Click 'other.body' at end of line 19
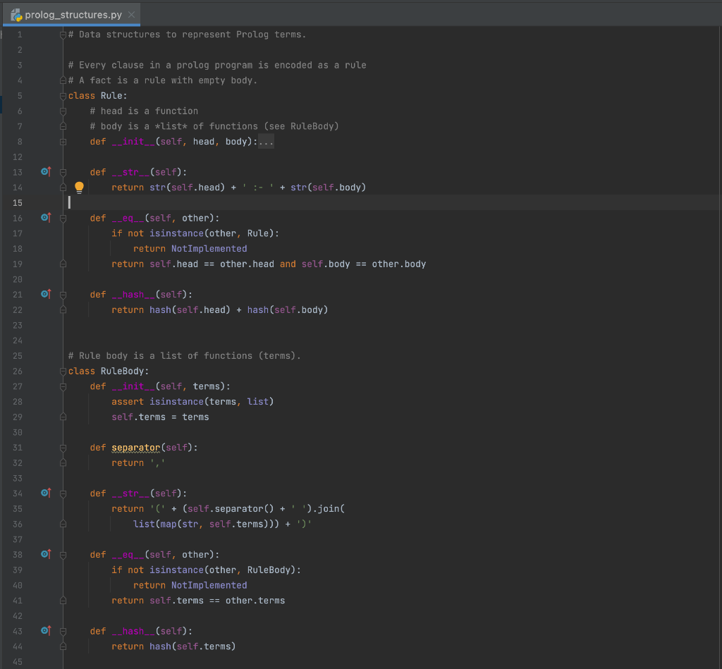 point(399,264)
